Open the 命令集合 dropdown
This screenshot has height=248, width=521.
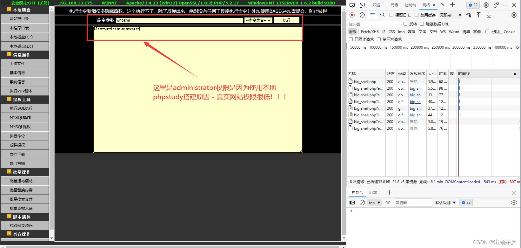click(x=259, y=20)
